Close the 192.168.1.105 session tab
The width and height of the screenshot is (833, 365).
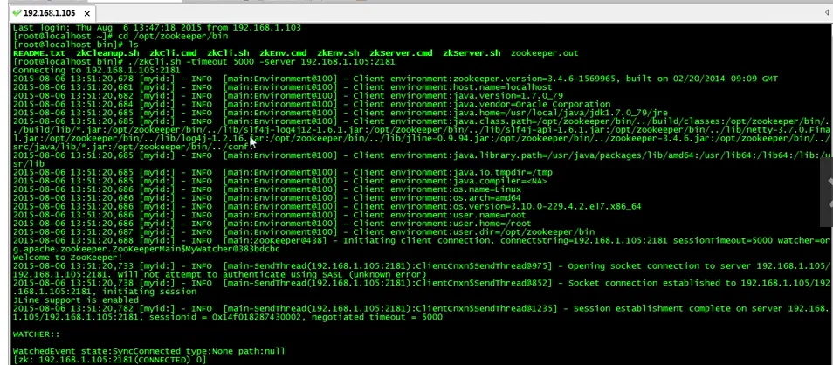87,13
